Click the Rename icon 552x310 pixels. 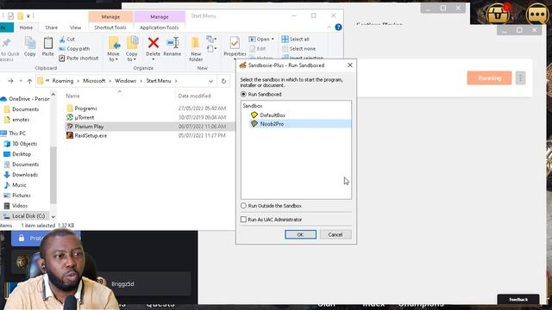172,43
